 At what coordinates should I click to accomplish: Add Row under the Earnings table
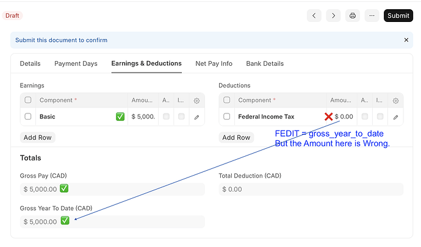click(38, 137)
